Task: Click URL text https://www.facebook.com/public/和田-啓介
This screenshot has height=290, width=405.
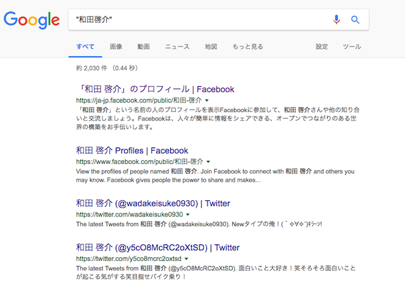Action: (x=140, y=162)
